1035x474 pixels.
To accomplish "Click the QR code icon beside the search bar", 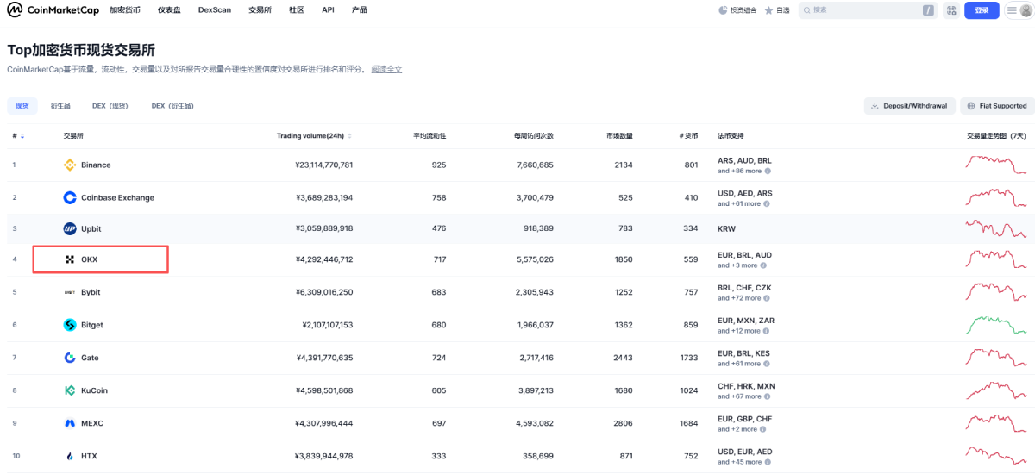I will tap(951, 10).
